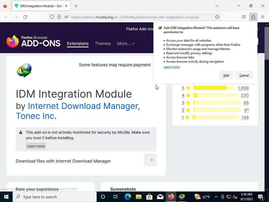Open the 230 four-star review count

point(245,95)
